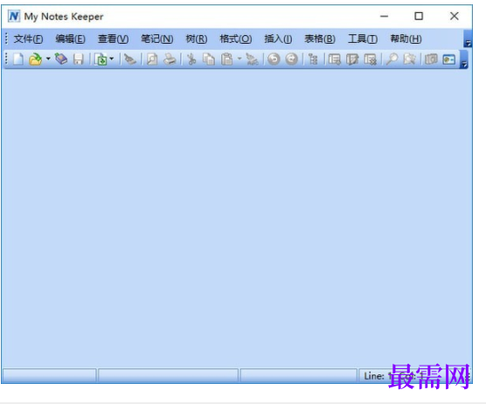Open the 插入(I) menu
The height and width of the screenshot is (404, 486).
[x=278, y=39]
